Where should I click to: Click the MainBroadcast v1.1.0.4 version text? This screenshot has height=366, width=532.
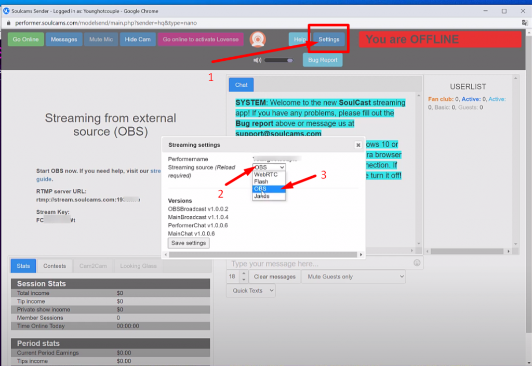coord(198,217)
